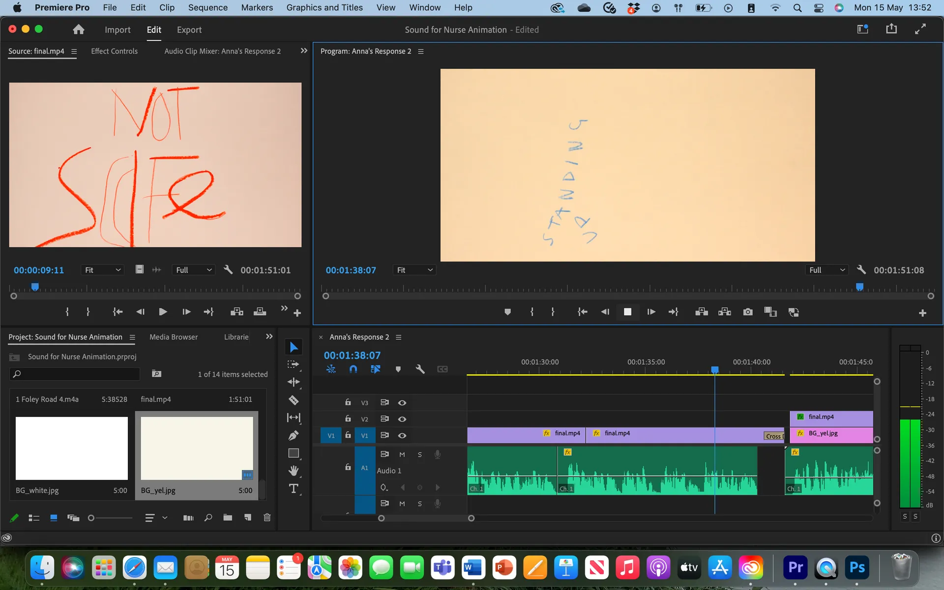Screen dimensions: 944x590
Task: Click New Bin folder icon
Action: tap(228, 518)
